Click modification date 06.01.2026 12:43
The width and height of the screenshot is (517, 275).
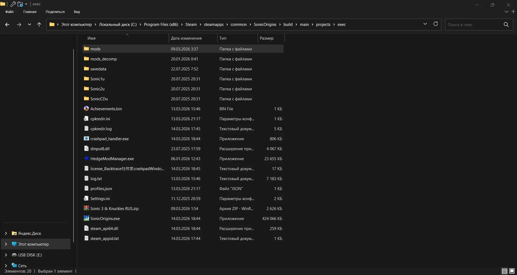pos(186,159)
